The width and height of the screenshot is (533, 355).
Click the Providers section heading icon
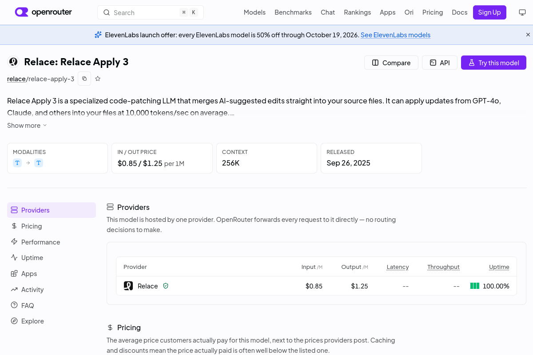point(110,207)
